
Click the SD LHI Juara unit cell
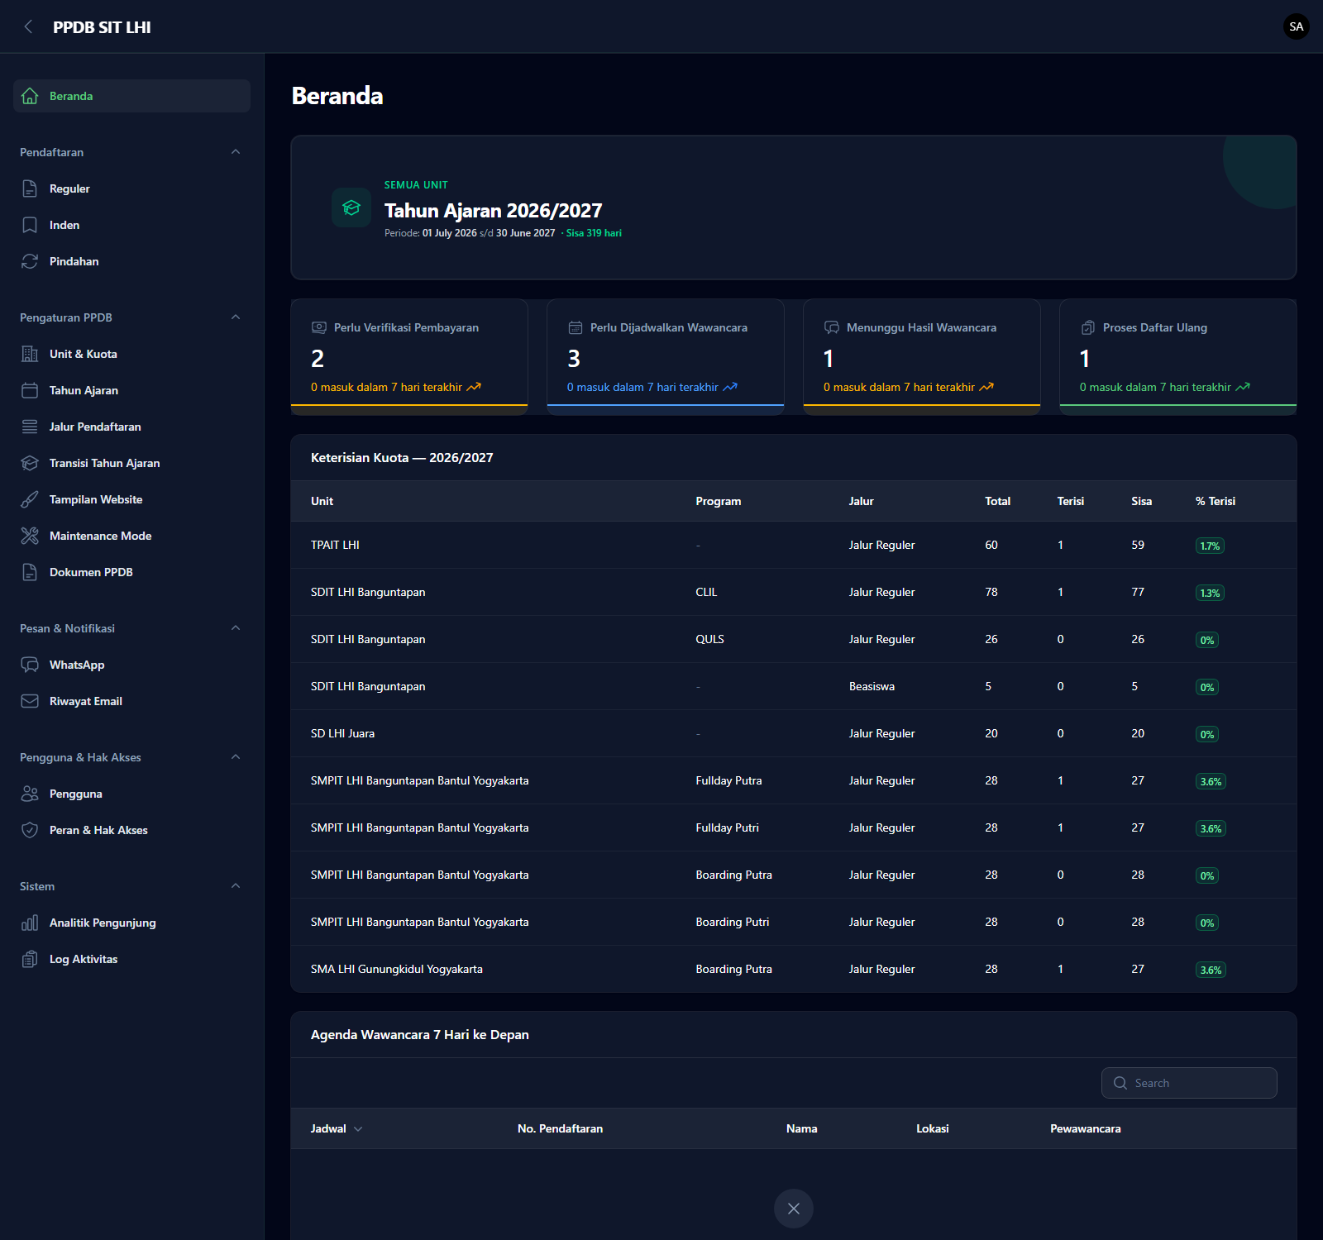click(342, 733)
